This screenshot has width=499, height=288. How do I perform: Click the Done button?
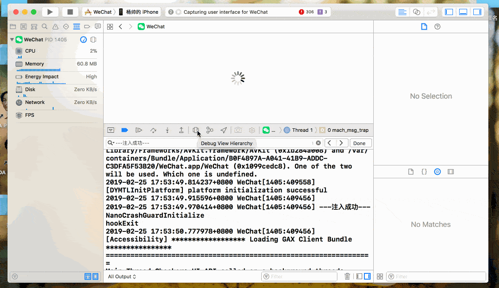tap(360, 143)
